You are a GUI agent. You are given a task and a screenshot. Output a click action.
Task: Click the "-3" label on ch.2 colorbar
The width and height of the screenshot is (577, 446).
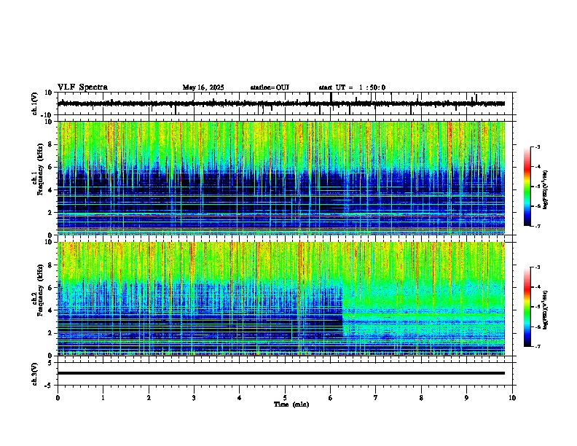(x=538, y=267)
